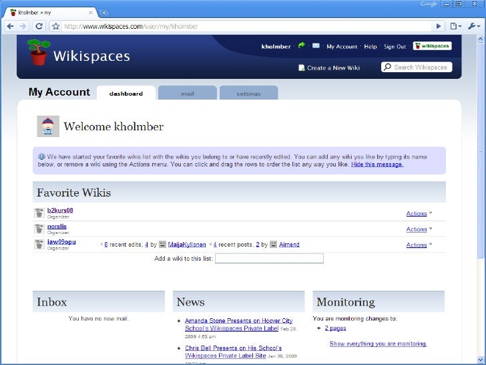The height and width of the screenshot is (365, 486).
Task: Click the info icon in the message box
Action: (x=41, y=156)
